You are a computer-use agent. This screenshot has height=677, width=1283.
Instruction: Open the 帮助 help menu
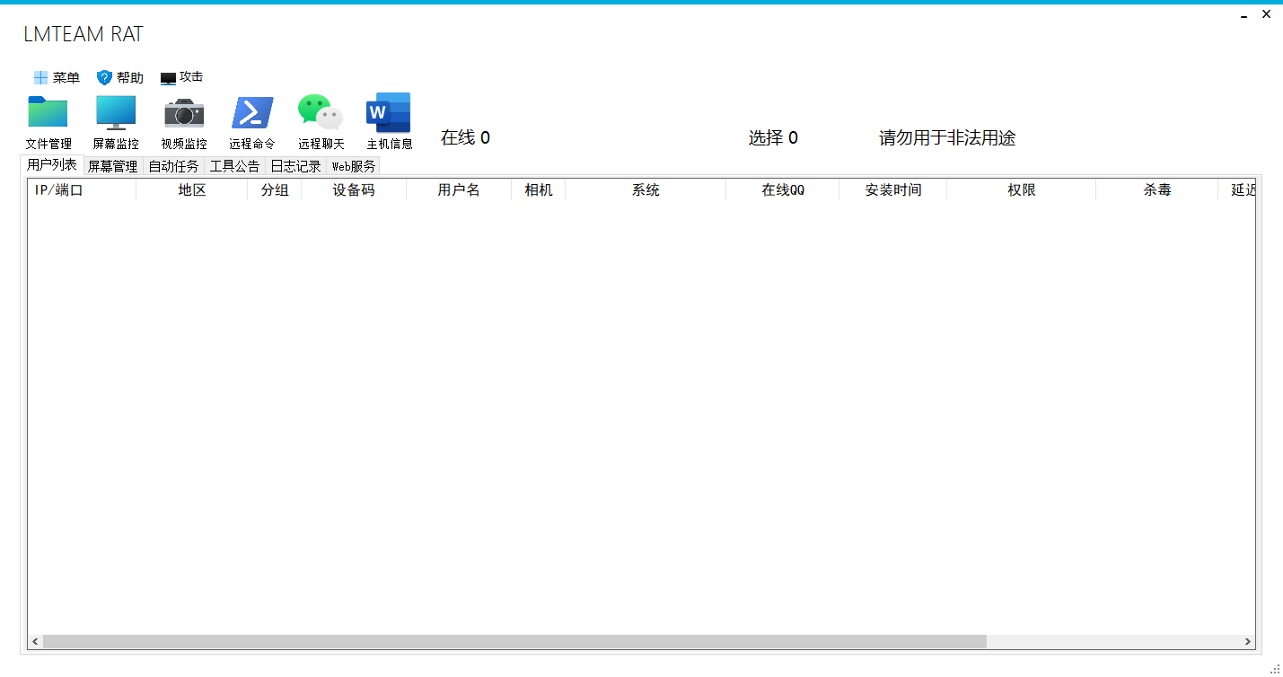(120, 78)
